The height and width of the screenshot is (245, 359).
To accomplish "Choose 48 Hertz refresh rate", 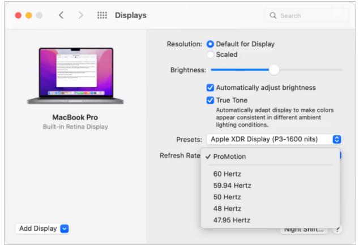I will click(270, 209).
